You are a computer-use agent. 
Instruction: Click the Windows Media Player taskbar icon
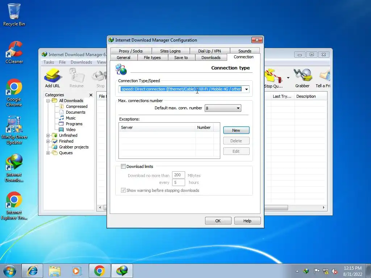point(77,271)
